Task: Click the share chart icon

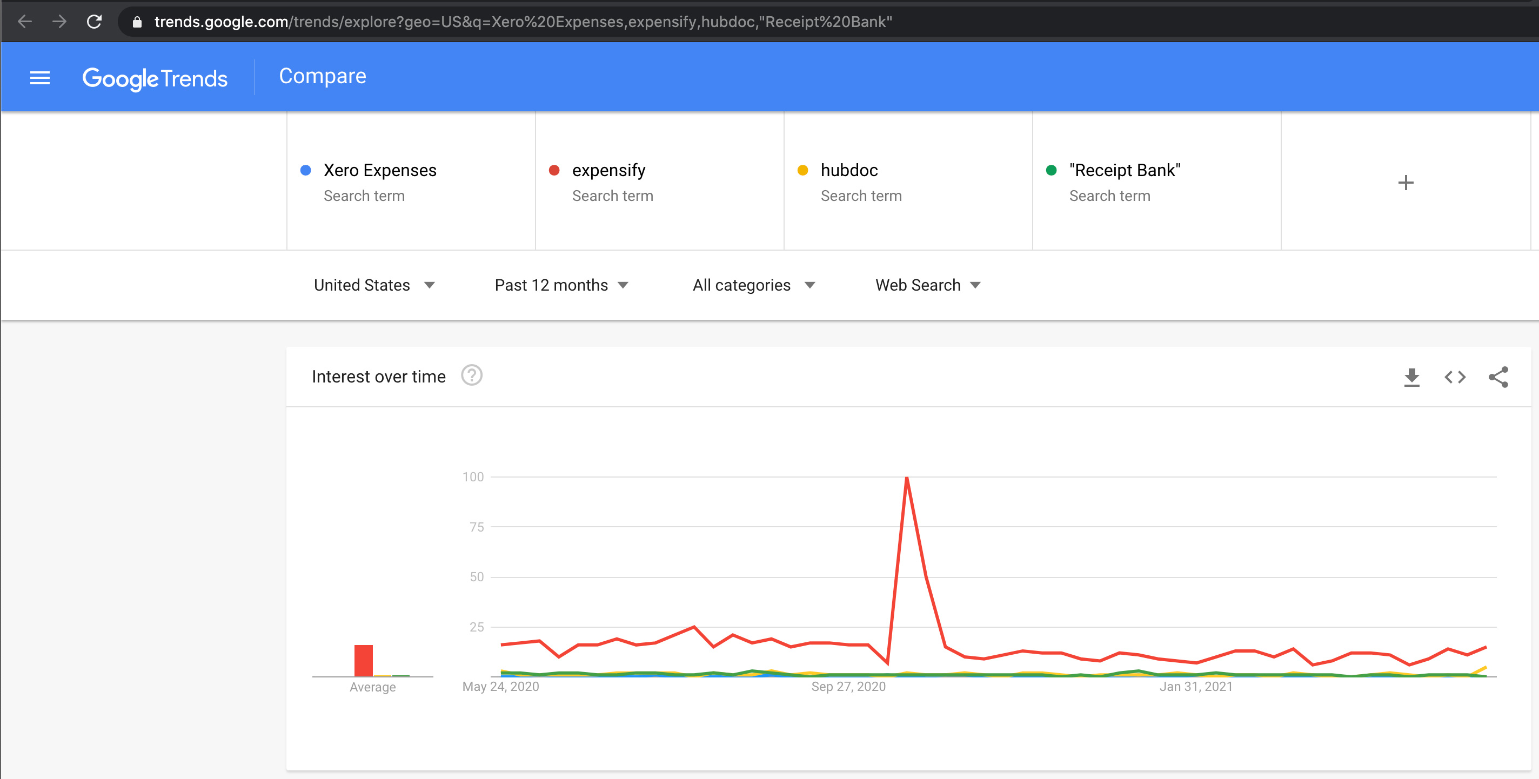Action: point(1498,377)
